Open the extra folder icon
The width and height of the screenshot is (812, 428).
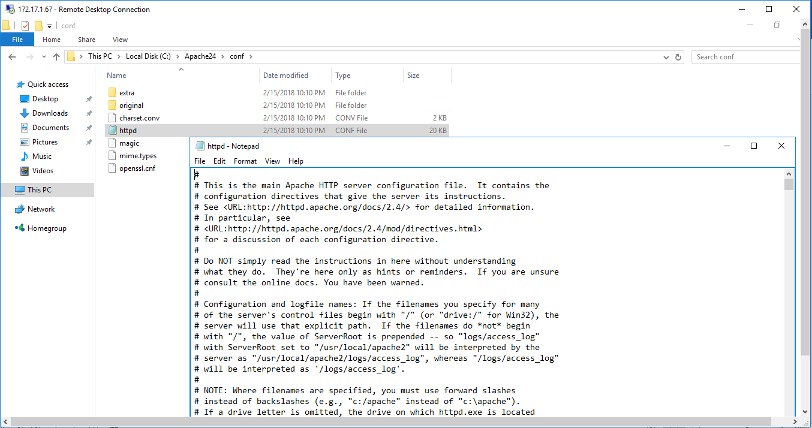click(x=112, y=93)
